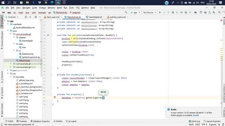Screen dimensions: 225x126
Task: Click Install link in Kotlin notification
Action: 196,115
